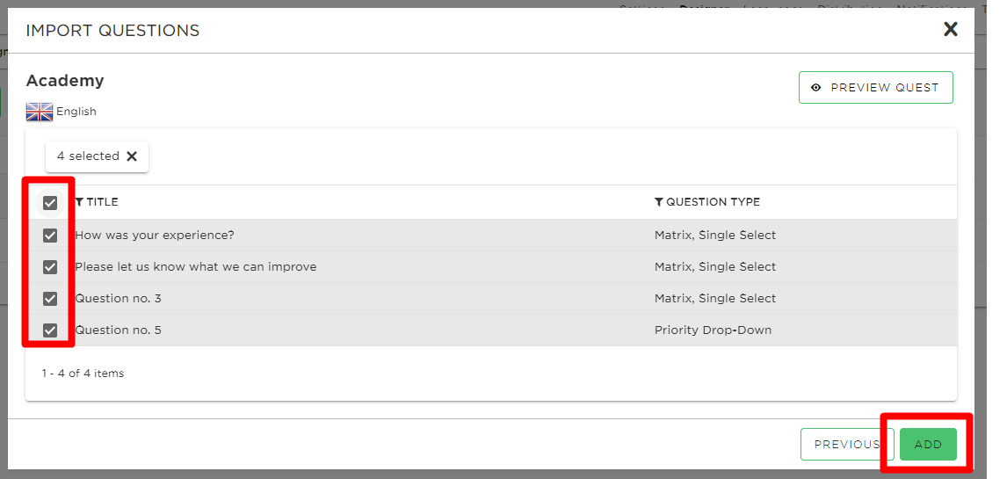Image resolution: width=1007 pixels, height=479 pixels.
Task: Click the UK flag language icon
Action: tap(40, 112)
